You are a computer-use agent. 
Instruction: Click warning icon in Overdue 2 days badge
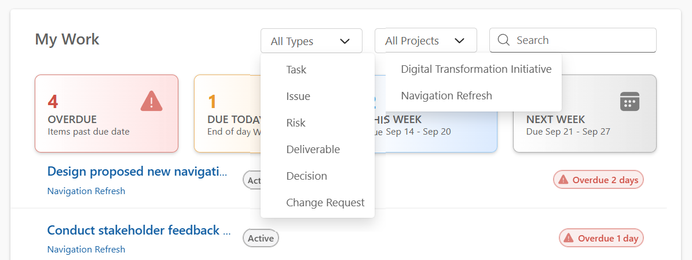click(563, 180)
